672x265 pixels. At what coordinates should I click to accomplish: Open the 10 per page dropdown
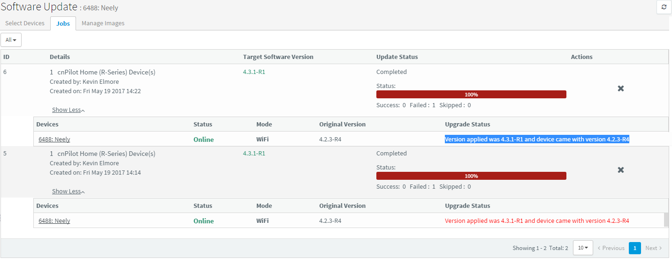(x=583, y=248)
